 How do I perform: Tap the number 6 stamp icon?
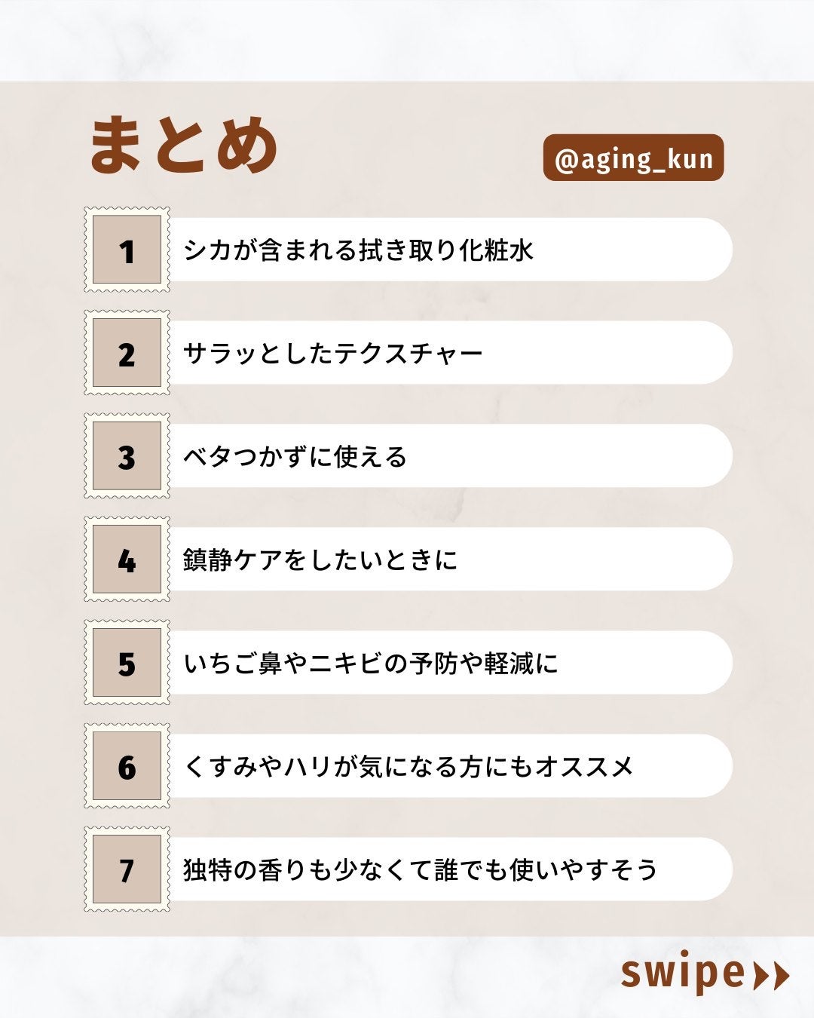point(127,766)
